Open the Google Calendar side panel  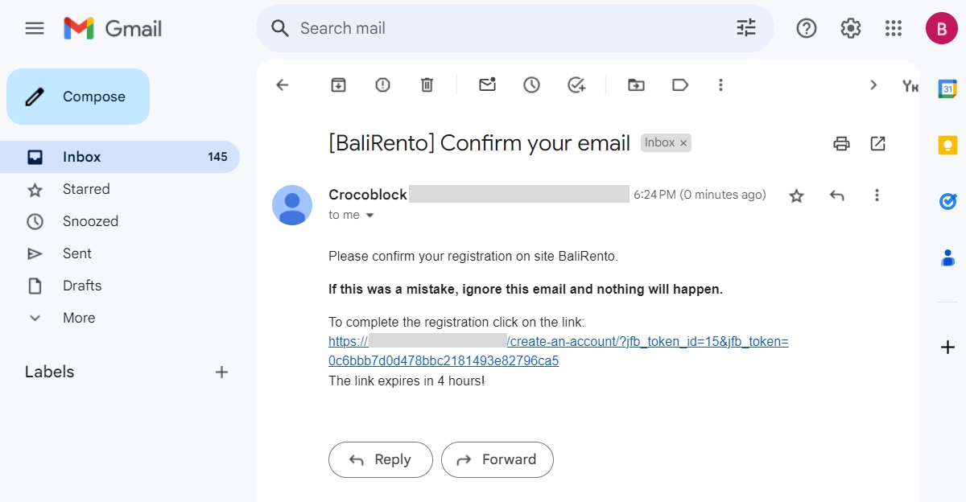[947, 88]
